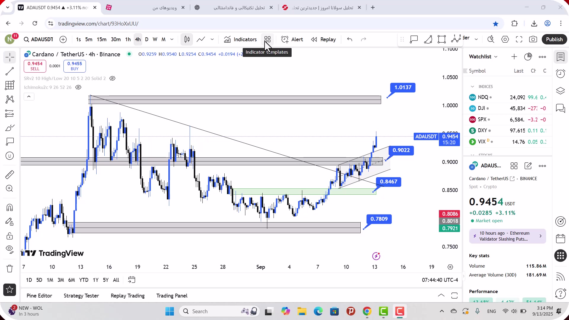Open the economic Calendar panel

tap(560, 239)
